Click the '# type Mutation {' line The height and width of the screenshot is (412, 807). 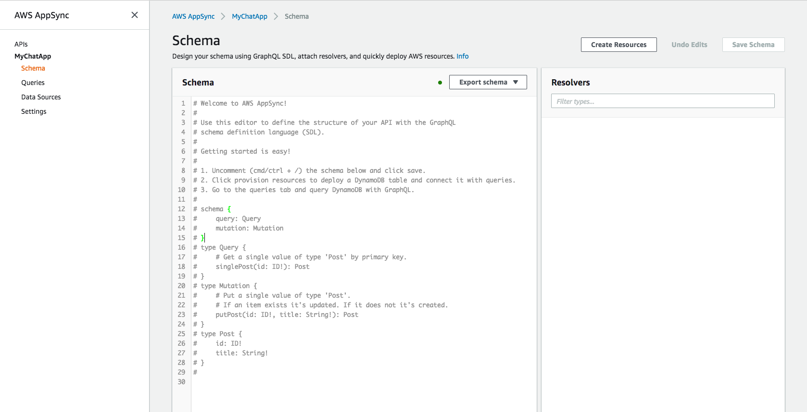click(225, 286)
